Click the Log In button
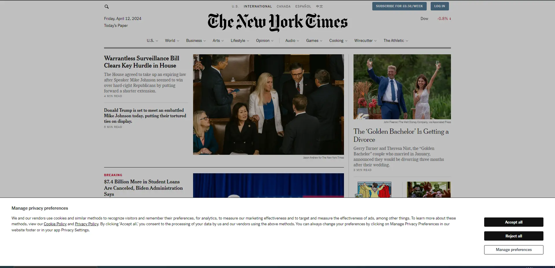The image size is (555, 268). point(440,6)
